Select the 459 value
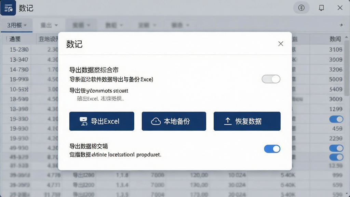 coord(337,129)
